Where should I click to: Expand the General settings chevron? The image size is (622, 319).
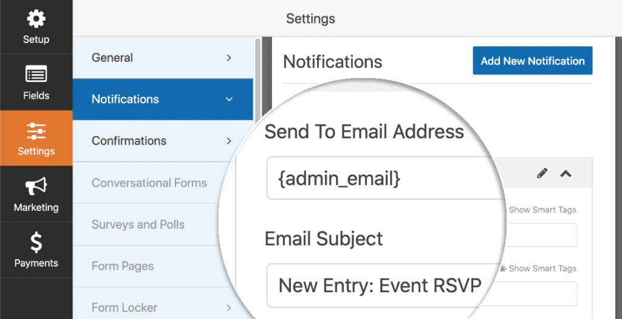229,58
